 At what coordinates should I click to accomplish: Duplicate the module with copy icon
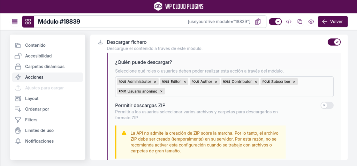300,22
